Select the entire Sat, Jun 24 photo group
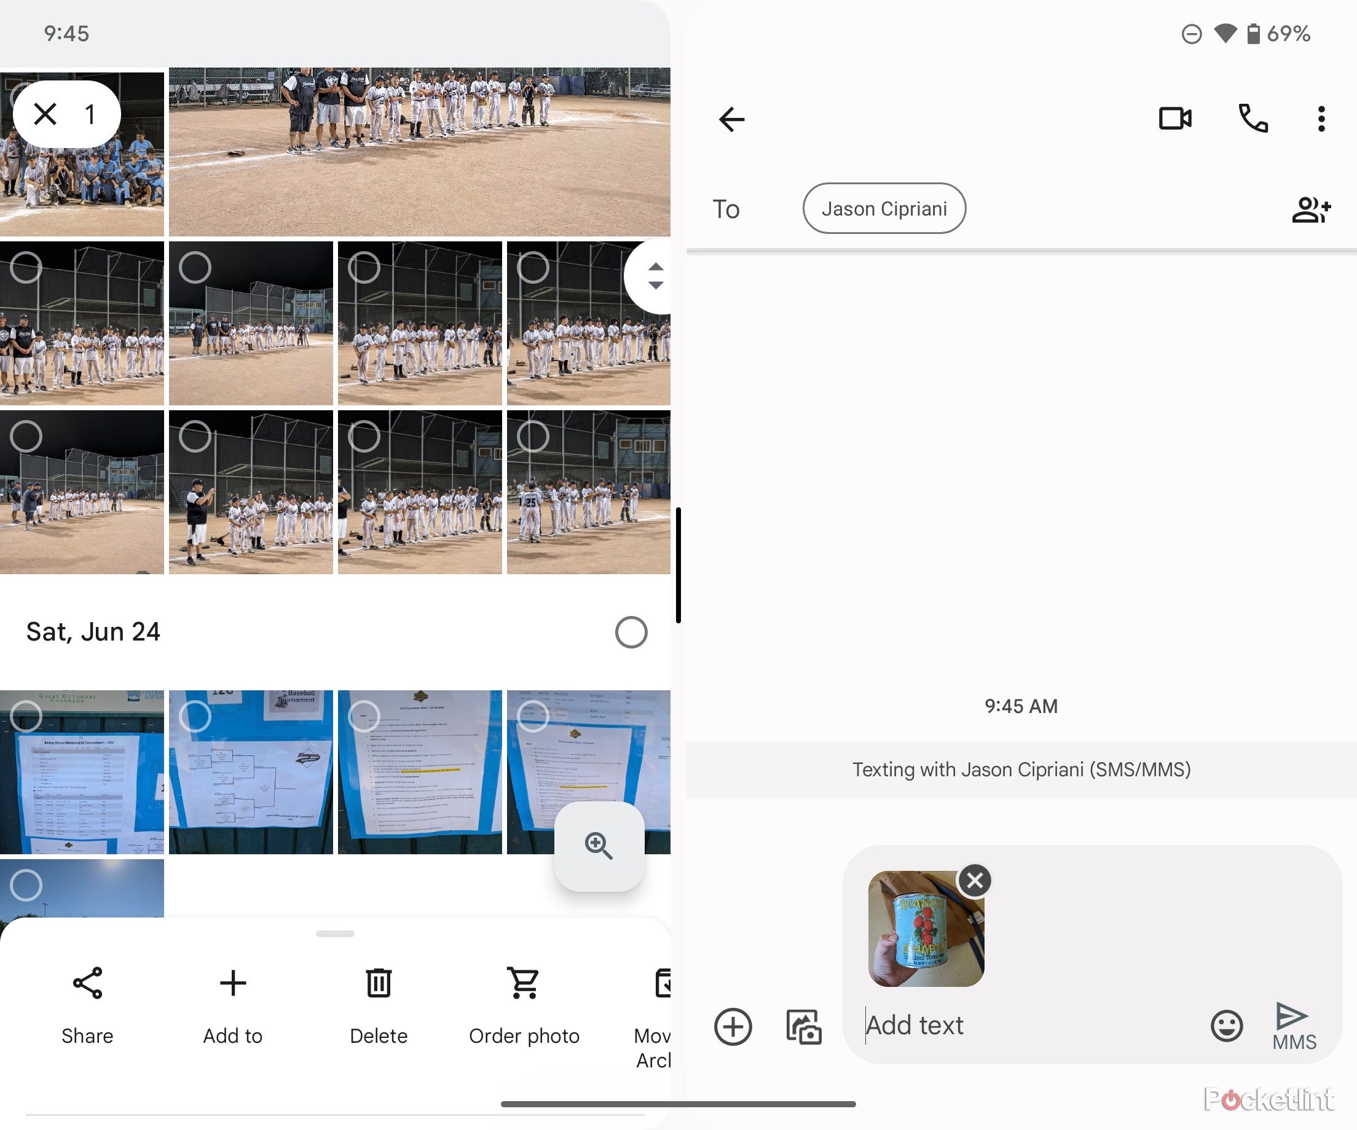Screen dimensions: 1357x1130 [631, 631]
